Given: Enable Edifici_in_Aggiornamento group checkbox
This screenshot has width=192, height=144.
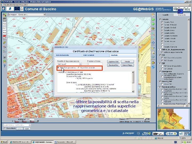Looking at the screenshot, I should pos(160,50).
